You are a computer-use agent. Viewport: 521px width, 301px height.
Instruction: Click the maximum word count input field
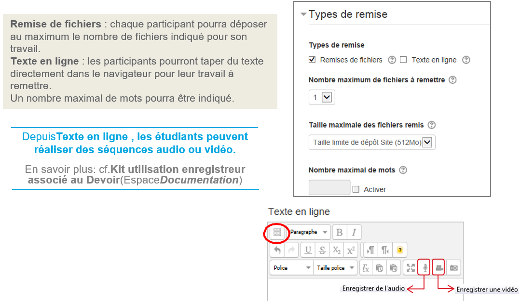pos(329,187)
